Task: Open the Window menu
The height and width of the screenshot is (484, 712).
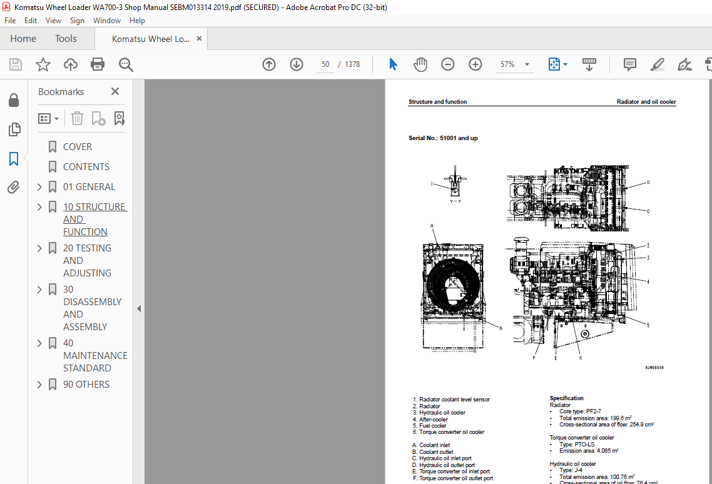Action: coord(107,21)
